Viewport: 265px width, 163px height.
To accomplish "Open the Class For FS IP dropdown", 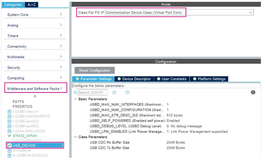I will click(179, 13).
